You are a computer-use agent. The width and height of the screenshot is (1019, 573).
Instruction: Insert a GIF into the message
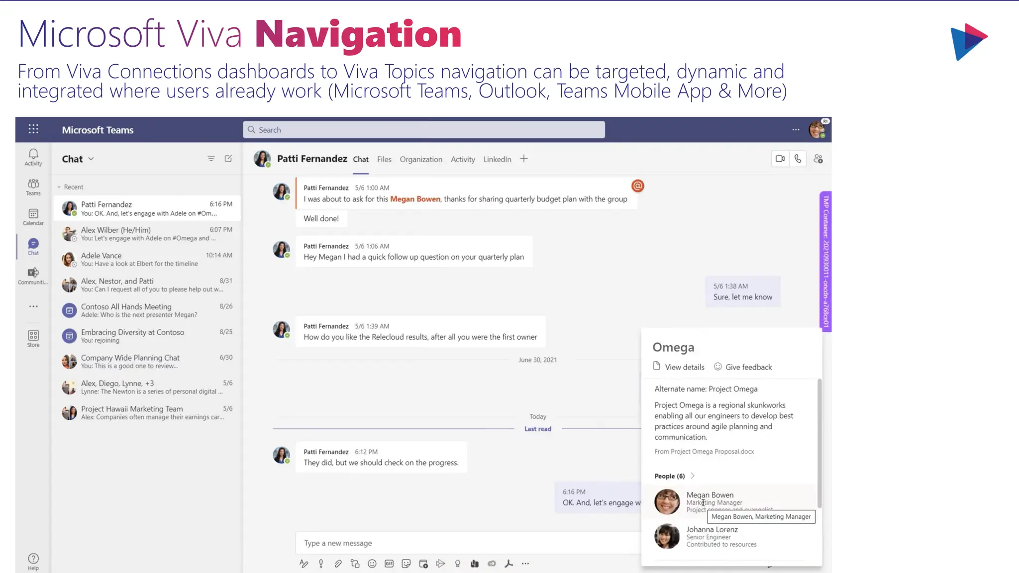[389, 564]
